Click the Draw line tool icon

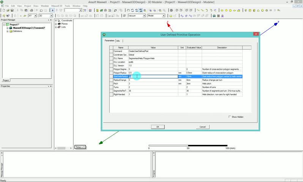198,10
